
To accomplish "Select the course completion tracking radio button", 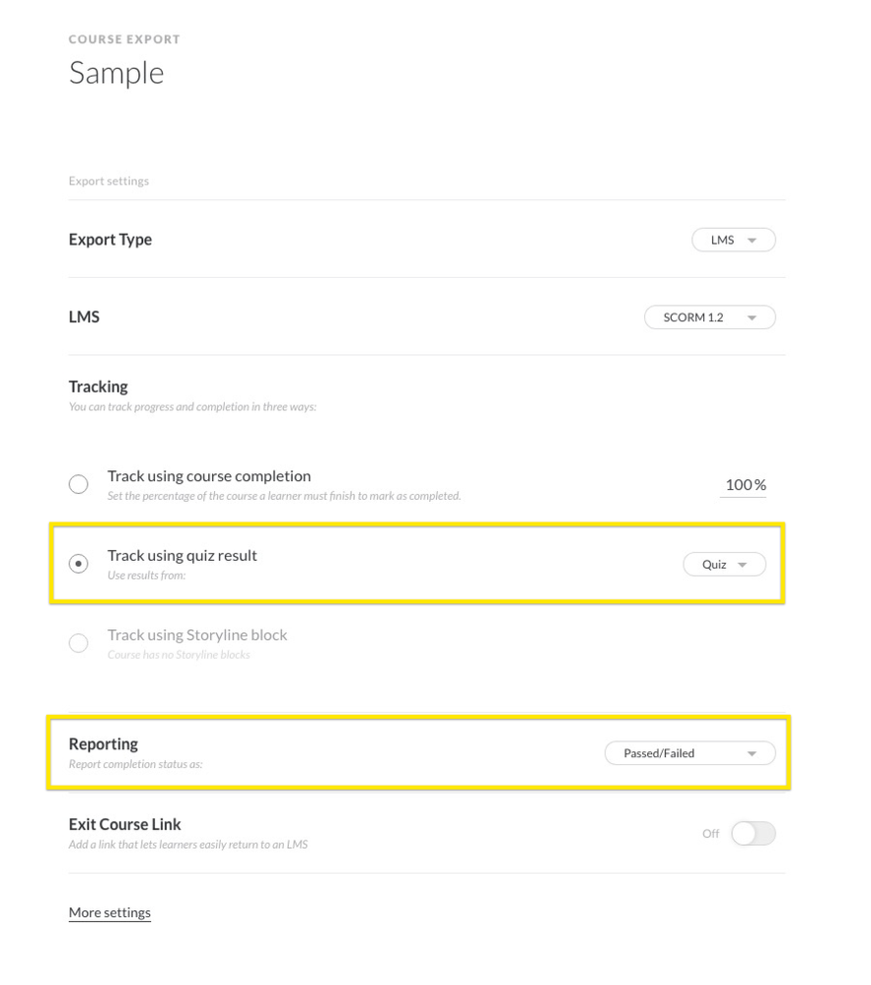I will [79, 484].
